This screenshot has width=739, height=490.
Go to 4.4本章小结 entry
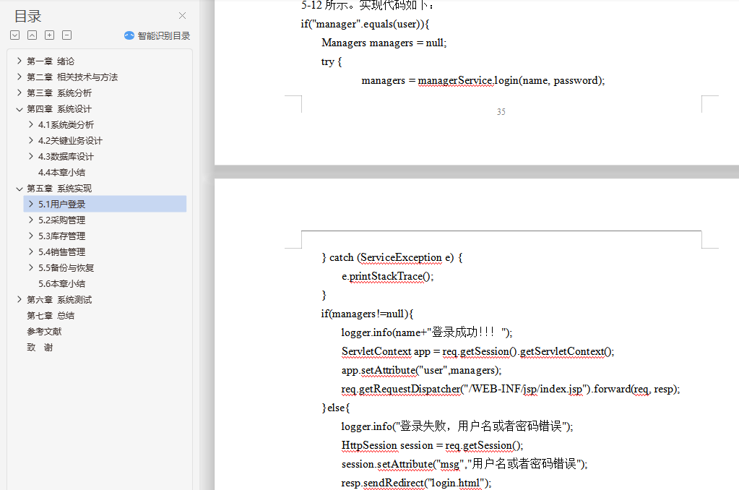[x=61, y=173]
